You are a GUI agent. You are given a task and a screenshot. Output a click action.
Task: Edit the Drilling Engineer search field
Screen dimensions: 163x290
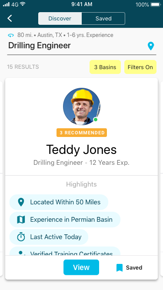[x=82, y=46]
